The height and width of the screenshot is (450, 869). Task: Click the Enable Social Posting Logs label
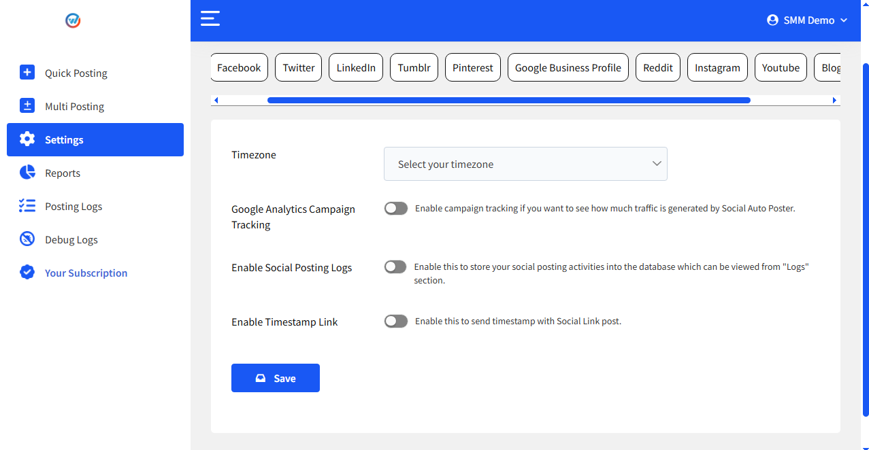[x=292, y=268]
